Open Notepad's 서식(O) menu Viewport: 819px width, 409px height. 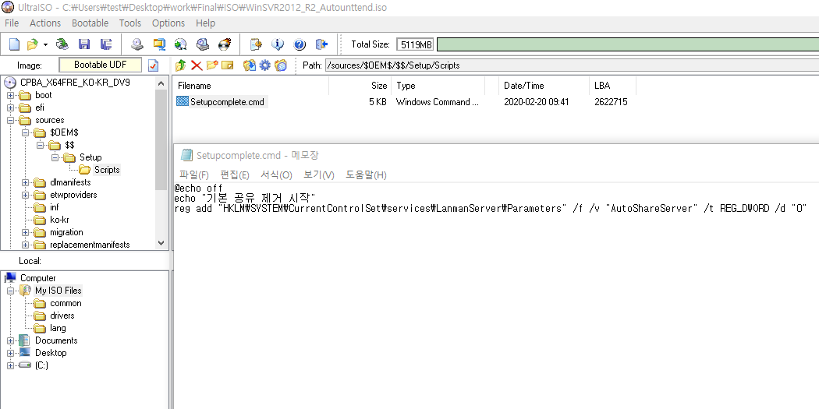(276, 175)
